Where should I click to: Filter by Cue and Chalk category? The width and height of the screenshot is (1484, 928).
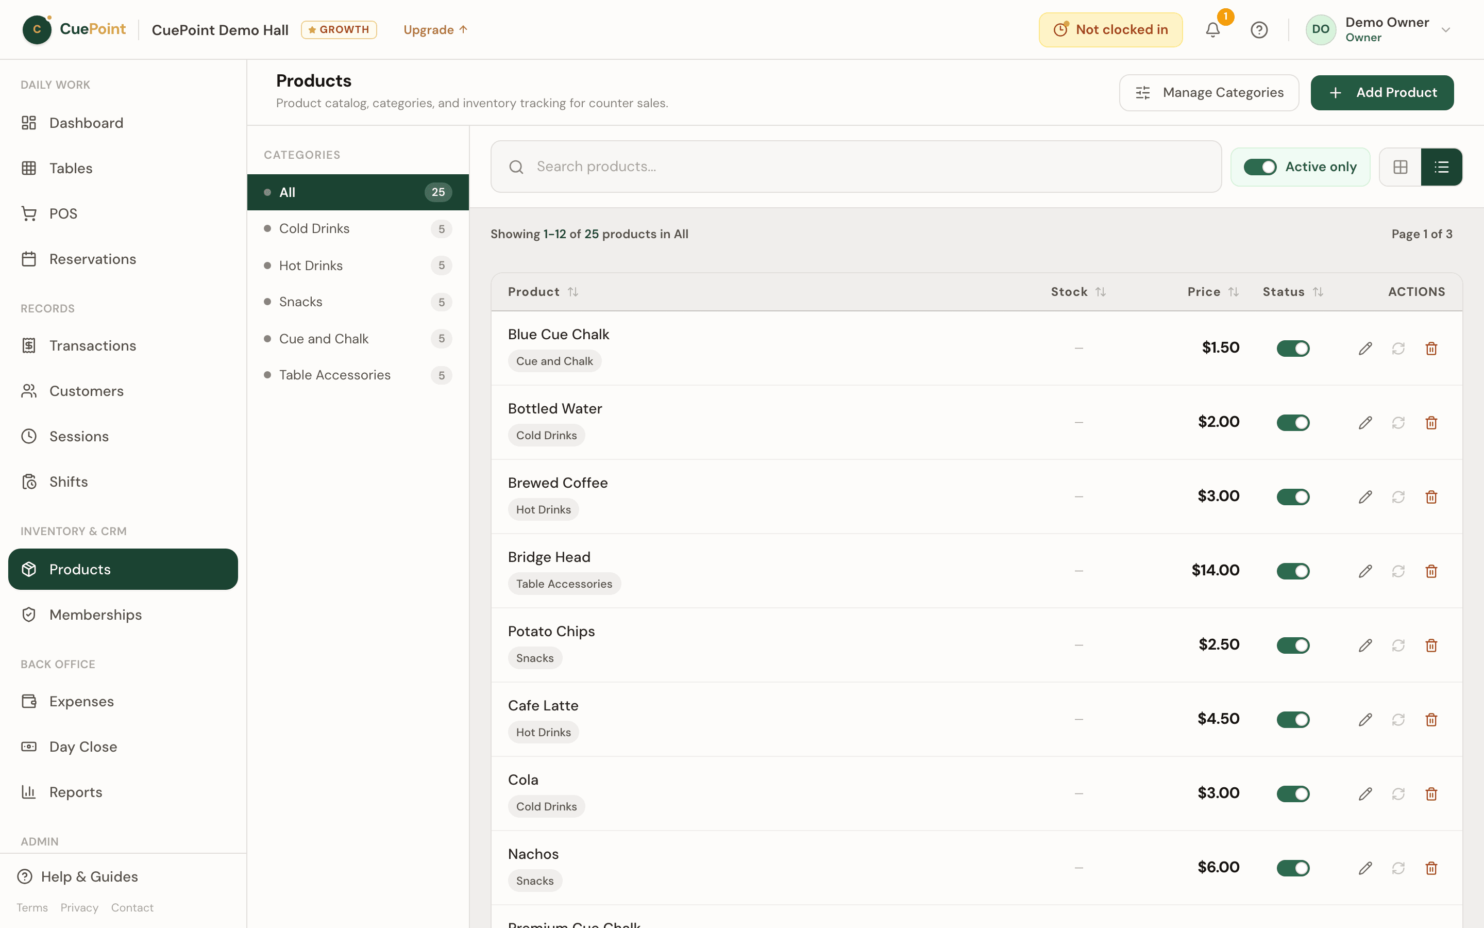358,339
